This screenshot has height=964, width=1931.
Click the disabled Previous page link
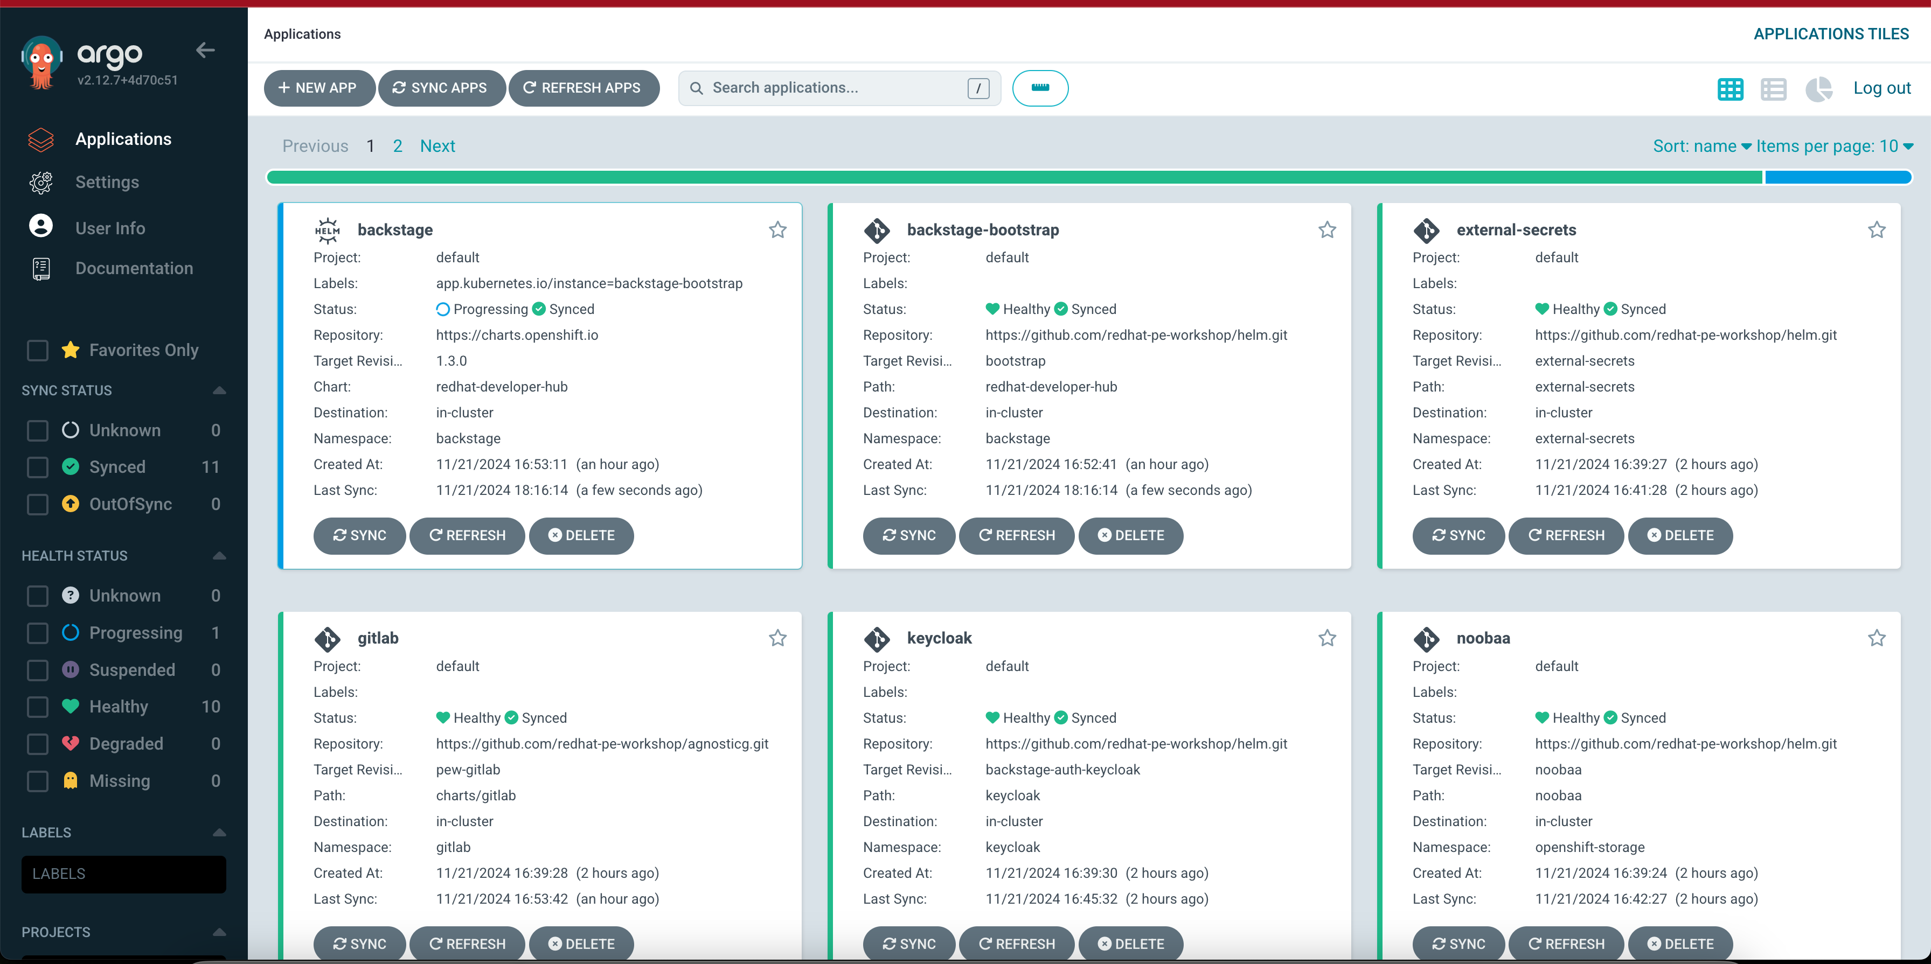tap(316, 147)
